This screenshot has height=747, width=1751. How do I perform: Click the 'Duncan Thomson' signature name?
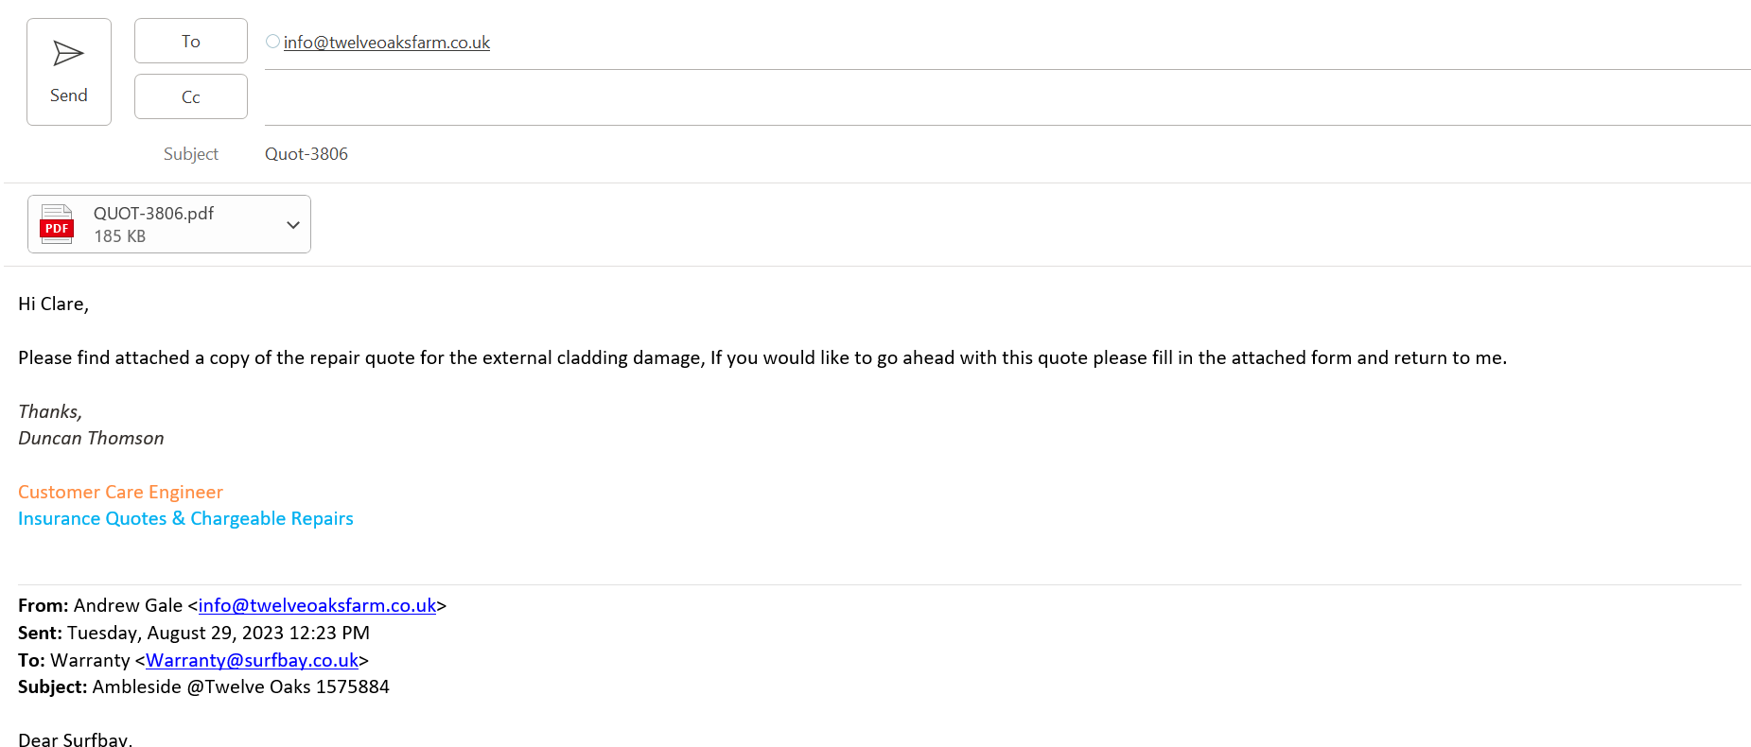pos(91,439)
